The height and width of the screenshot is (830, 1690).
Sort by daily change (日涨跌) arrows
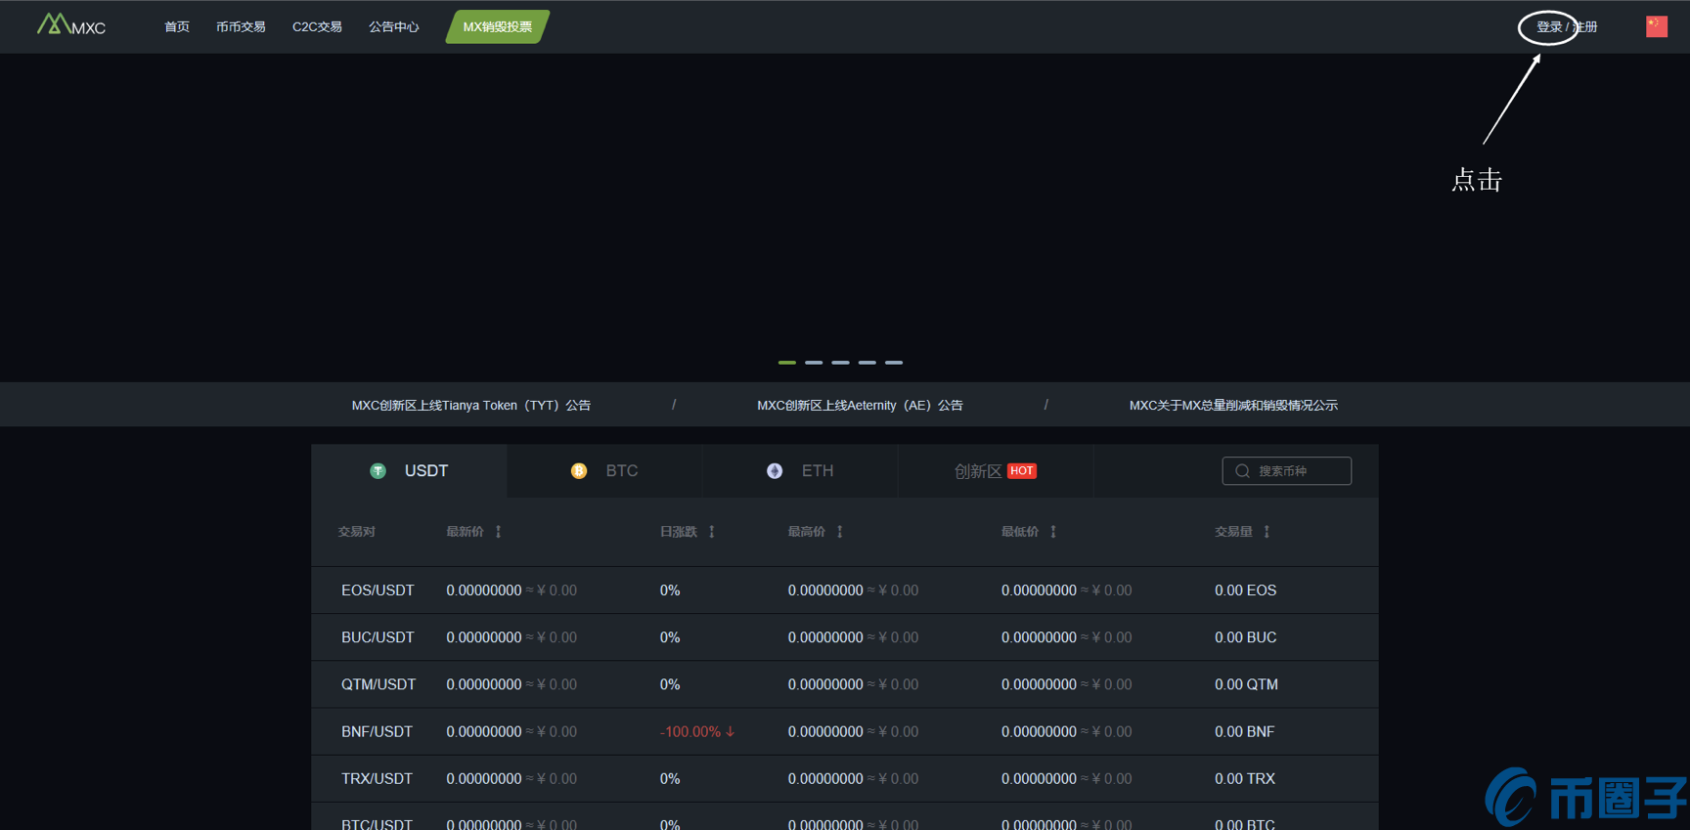(x=712, y=532)
